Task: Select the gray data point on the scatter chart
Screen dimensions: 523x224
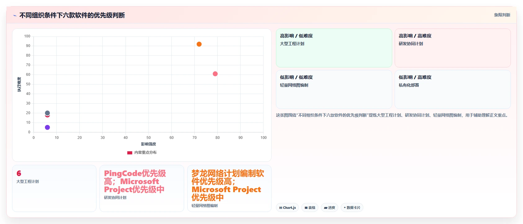Action: (47, 113)
